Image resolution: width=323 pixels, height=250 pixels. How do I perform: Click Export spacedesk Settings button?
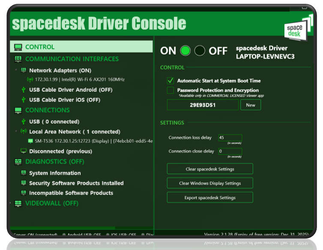point(210,197)
